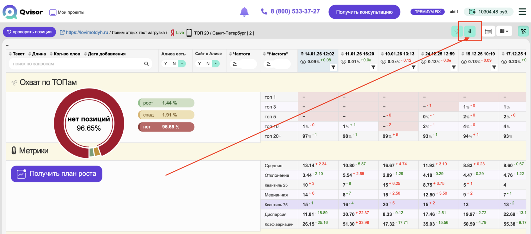This screenshot has height=234, width=531.
Task: Sort by the Частота column header
Action: tap(240, 54)
